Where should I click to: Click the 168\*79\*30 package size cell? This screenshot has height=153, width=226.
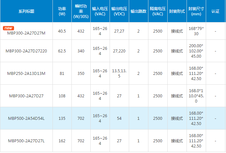pyautogui.click(x=196, y=31)
